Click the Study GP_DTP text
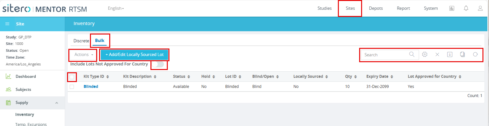The image size is (489, 126). 18,37
